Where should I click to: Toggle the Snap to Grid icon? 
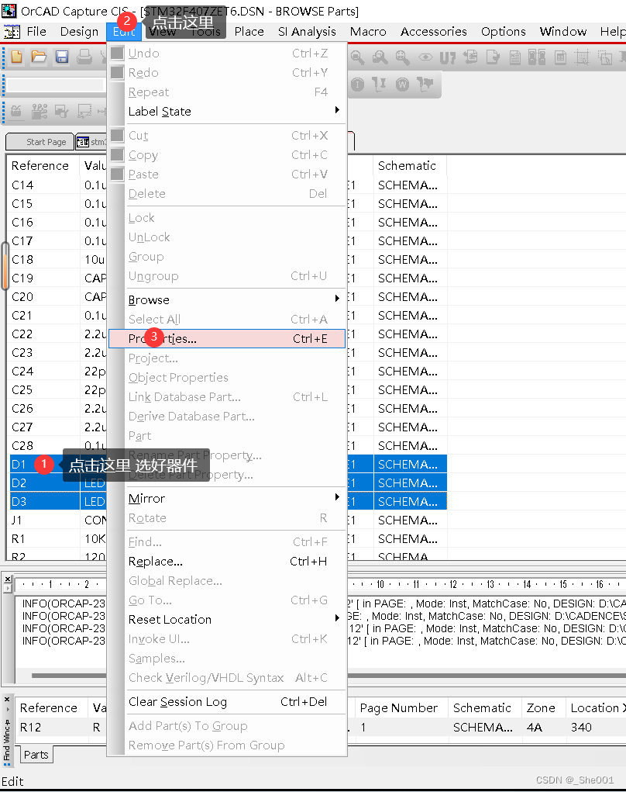tap(582, 57)
